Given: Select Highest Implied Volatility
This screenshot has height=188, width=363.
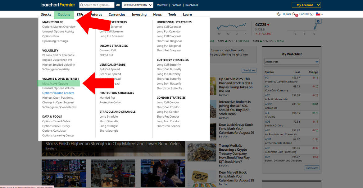Looking at the screenshot, I should point(59,65).
